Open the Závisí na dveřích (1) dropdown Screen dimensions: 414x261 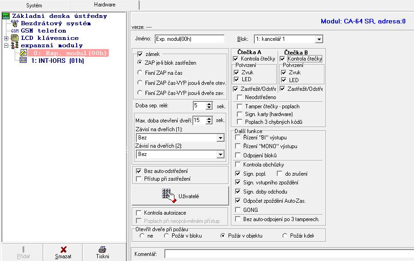coord(220,138)
